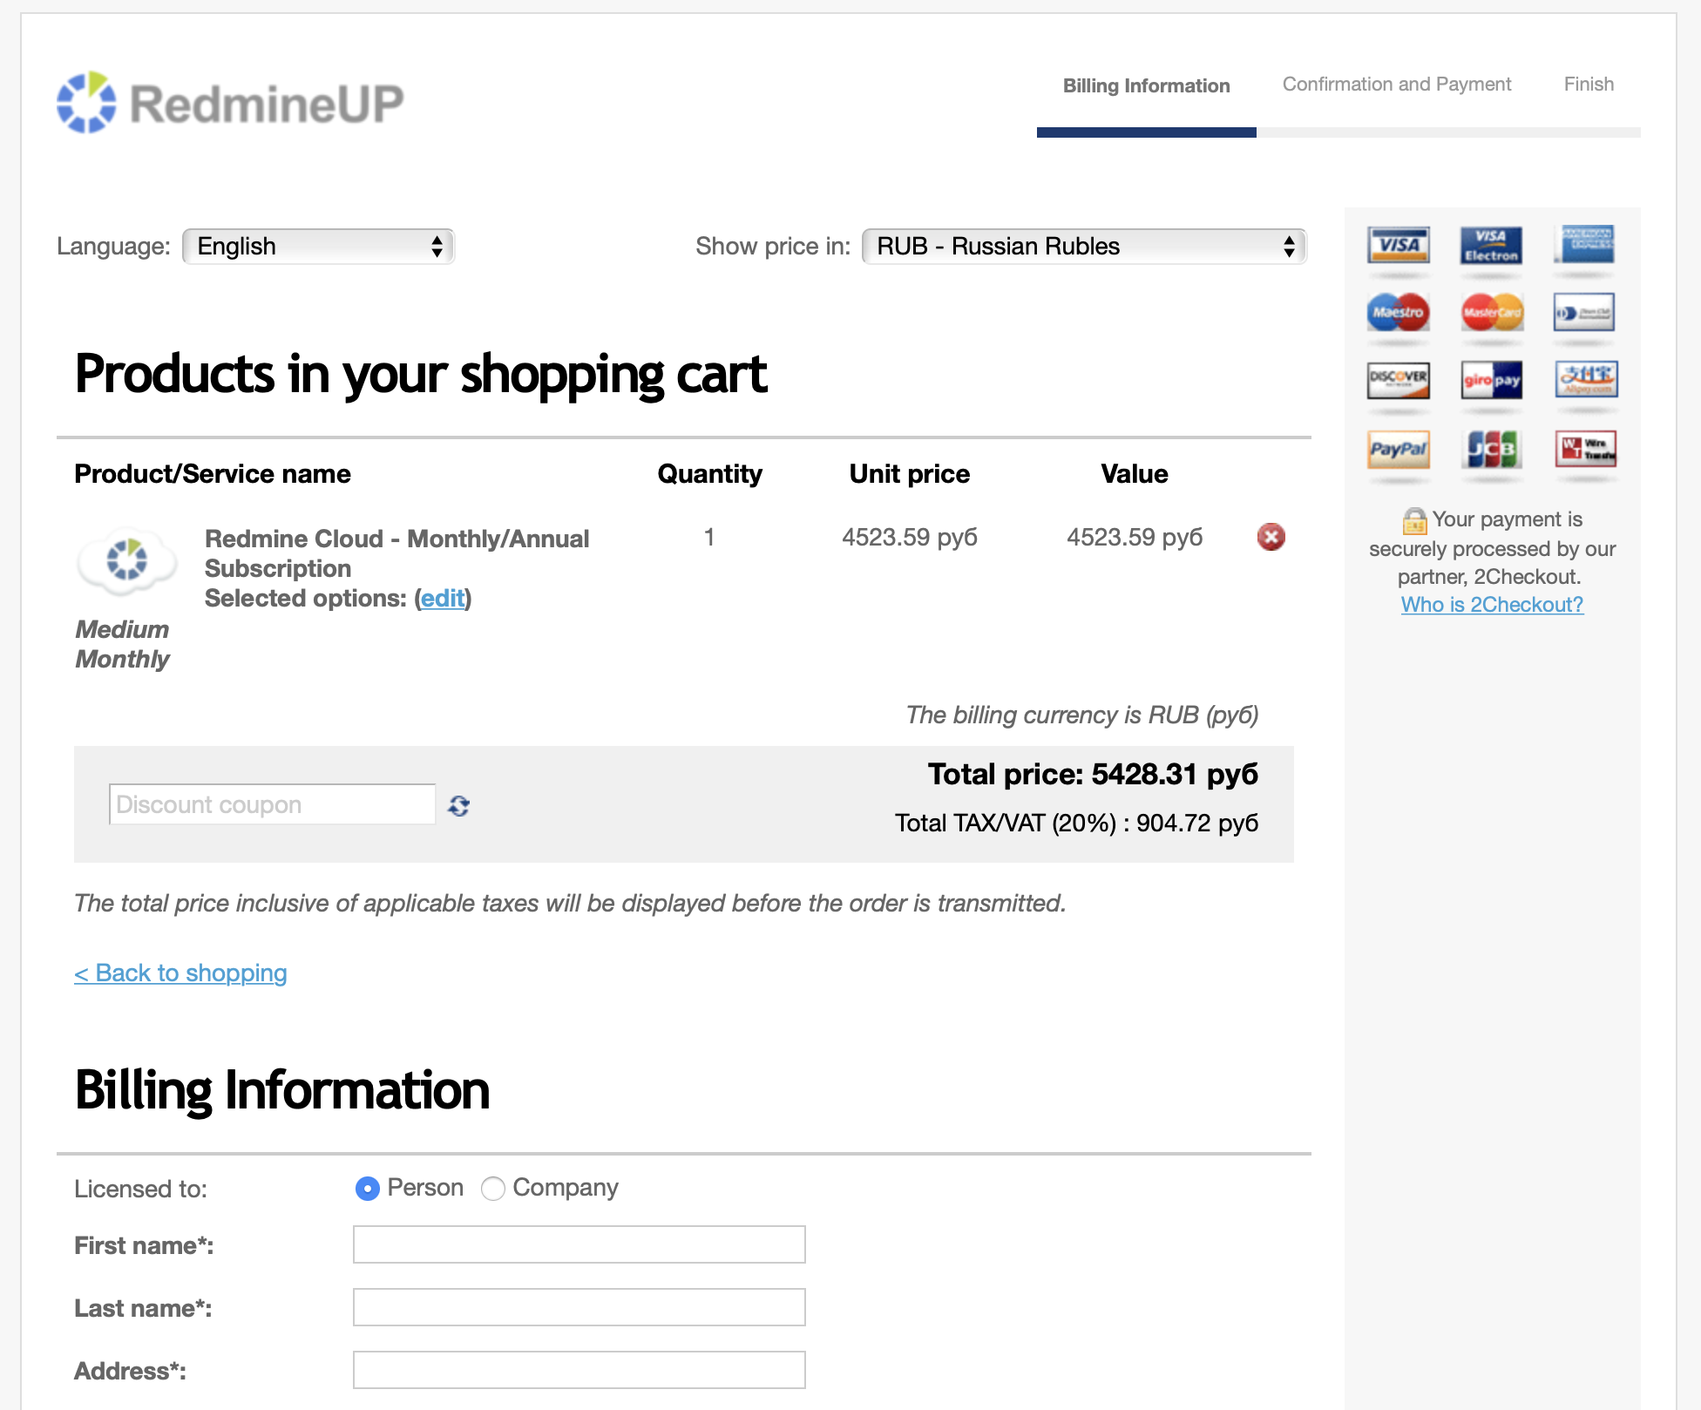Screen dimensions: 1701x1410
Task: Click the Wire Transfer payment icon
Action: click(x=1586, y=448)
